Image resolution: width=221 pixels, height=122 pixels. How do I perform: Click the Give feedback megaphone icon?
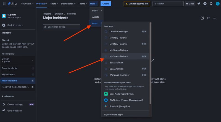4,111
